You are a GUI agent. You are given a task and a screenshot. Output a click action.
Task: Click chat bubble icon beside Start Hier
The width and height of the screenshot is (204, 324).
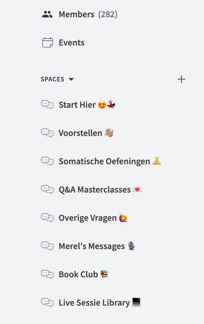(x=47, y=105)
